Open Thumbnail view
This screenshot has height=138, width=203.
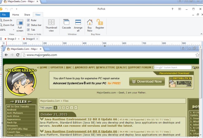pos(51,25)
